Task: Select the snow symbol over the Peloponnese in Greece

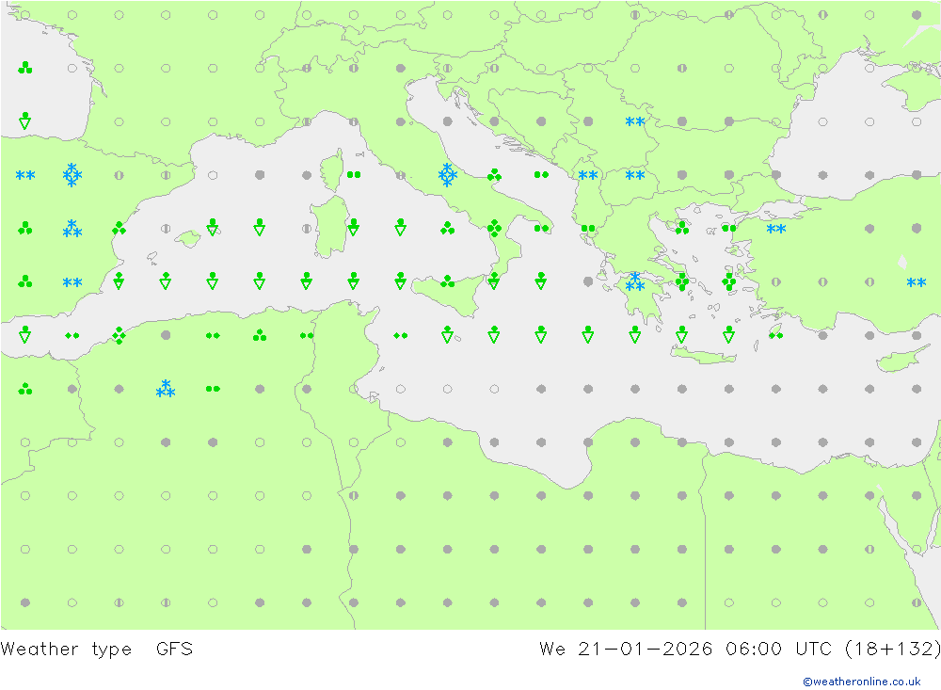Action: (635, 281)
